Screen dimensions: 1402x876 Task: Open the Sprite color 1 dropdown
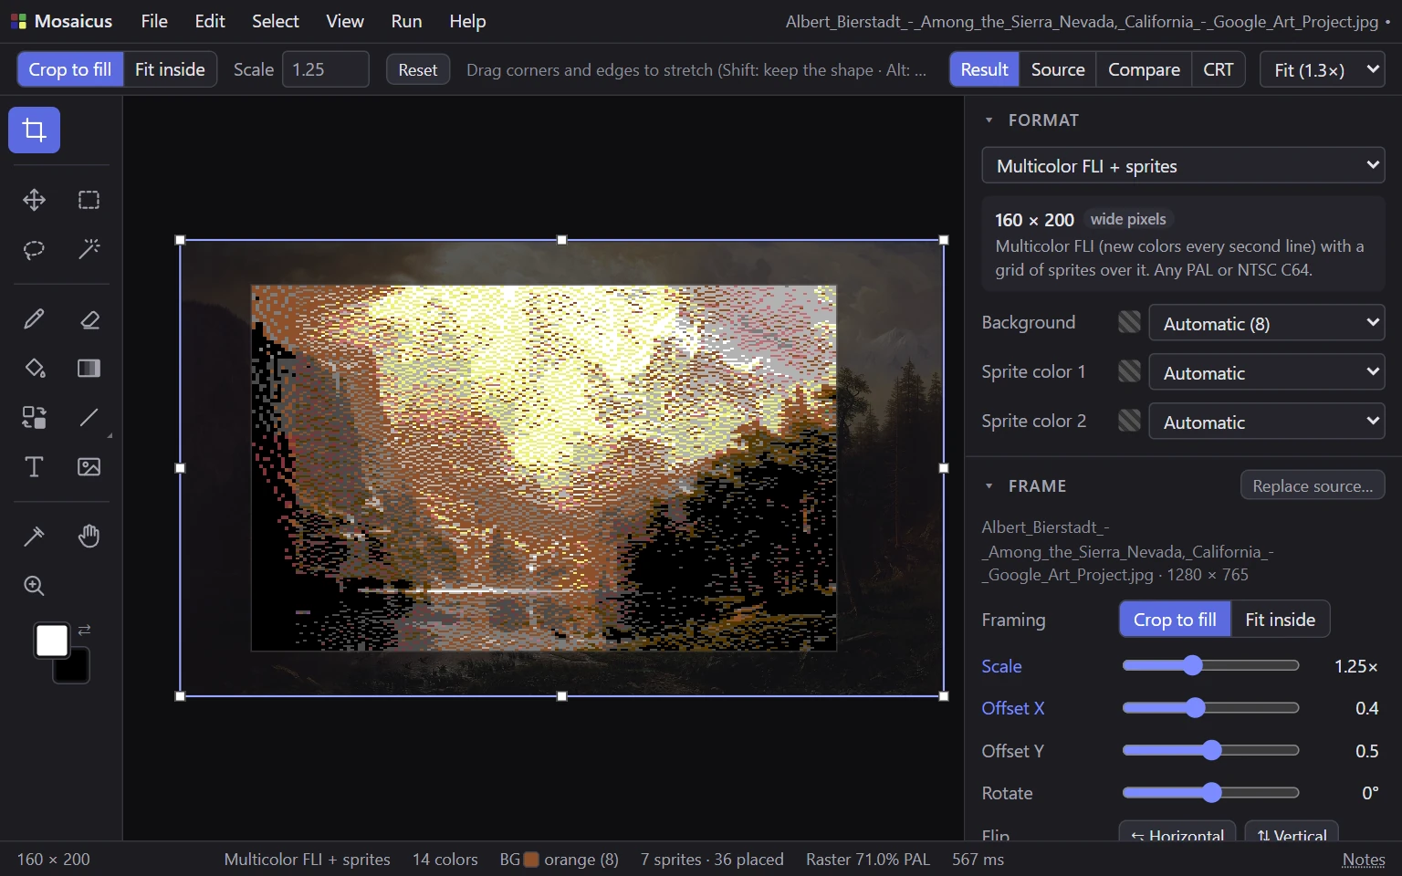coord(1267,372)
